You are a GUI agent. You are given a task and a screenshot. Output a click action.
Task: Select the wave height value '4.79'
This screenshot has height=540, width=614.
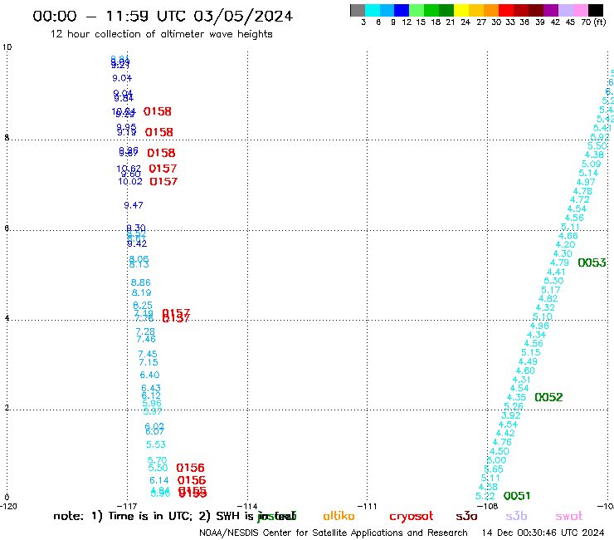559,263
